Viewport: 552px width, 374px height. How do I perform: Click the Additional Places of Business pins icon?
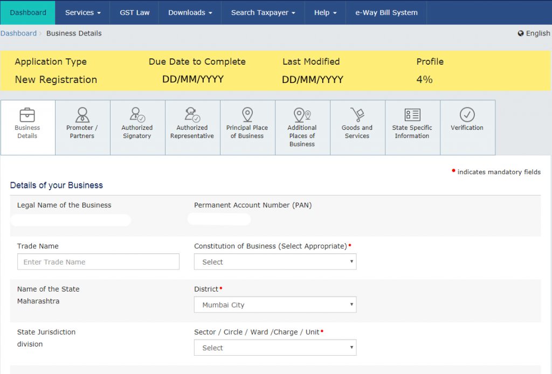pyautogui.click(x=302, y=115)
